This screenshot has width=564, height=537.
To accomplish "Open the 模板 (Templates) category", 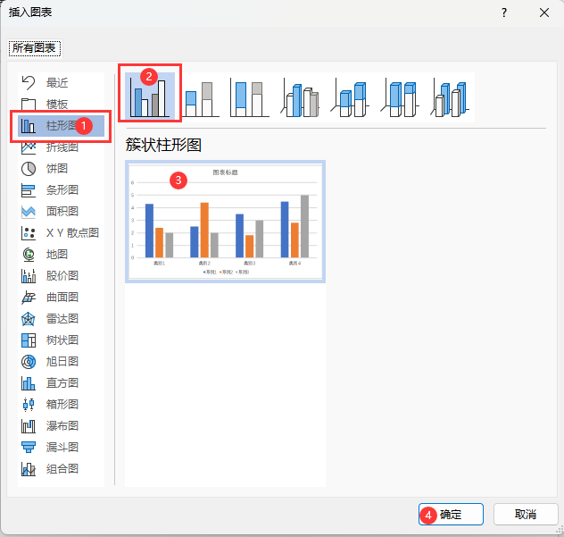I will tap(62, 105).
